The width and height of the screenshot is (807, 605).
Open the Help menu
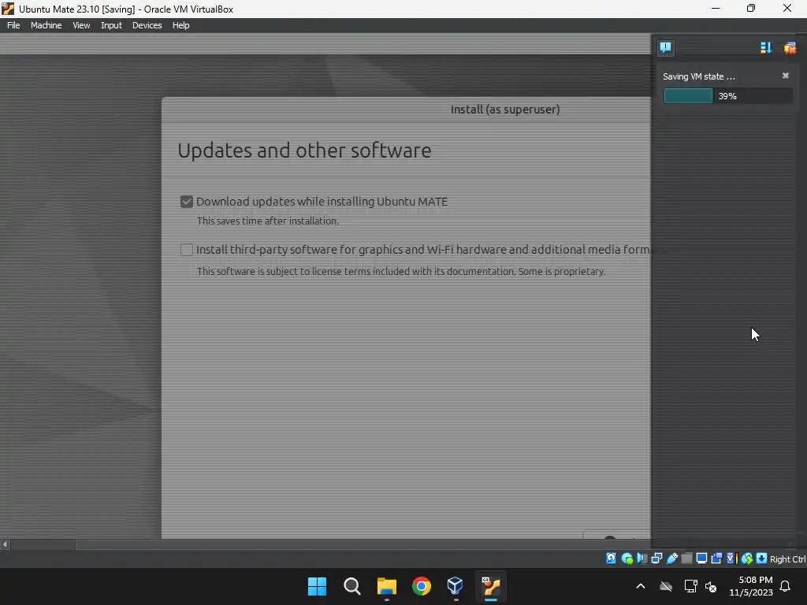click(180, 25)
